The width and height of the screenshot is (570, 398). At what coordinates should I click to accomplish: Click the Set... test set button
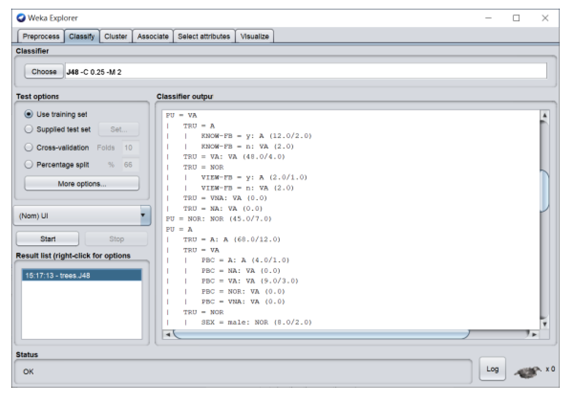[x=119, y=129]
